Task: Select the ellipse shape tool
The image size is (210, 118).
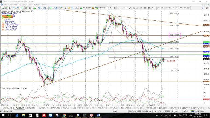Action: [149, 8]
